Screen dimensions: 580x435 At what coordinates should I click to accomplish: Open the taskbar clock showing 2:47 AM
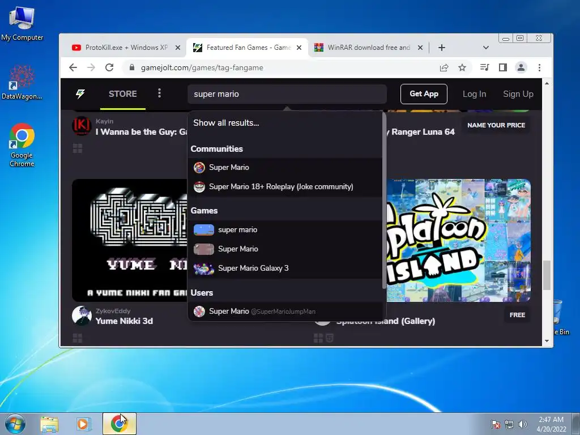551,424
